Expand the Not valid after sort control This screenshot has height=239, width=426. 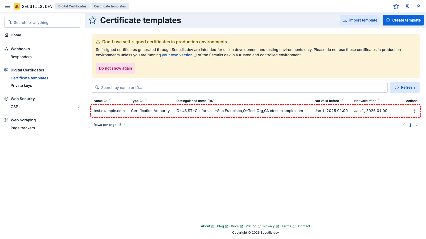pos(379,101)
